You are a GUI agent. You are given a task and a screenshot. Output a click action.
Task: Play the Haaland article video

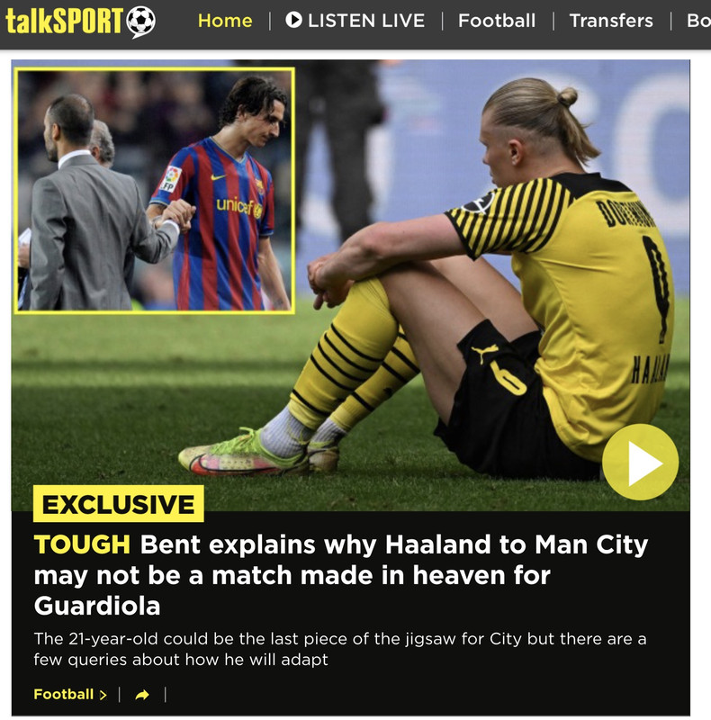[x=640, y=462]
